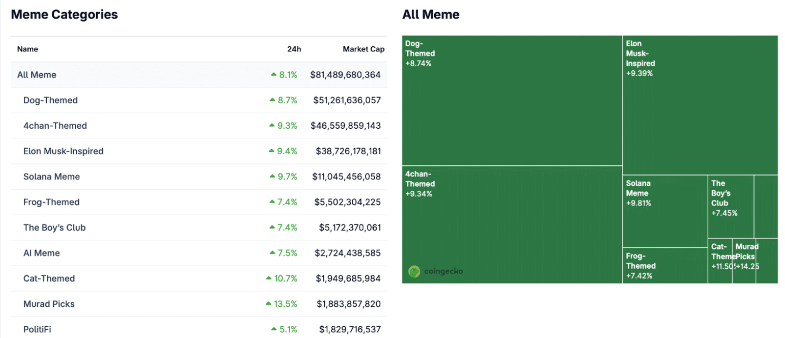Click the CoinGecko logo on the treemap
This screenshot has width=785, height=338.
coord(435,271)
